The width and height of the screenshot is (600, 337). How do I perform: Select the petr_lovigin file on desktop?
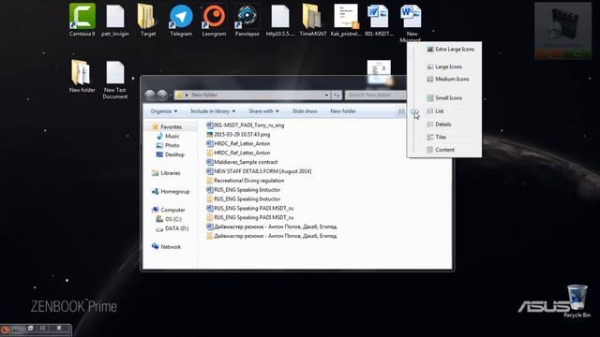pos(115,21)
